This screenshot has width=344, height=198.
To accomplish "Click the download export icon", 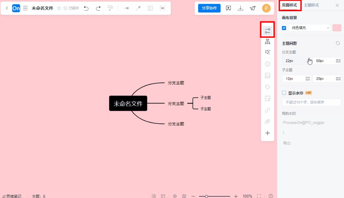I will point(240,8).
